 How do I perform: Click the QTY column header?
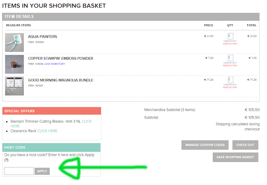click(230, 25)
